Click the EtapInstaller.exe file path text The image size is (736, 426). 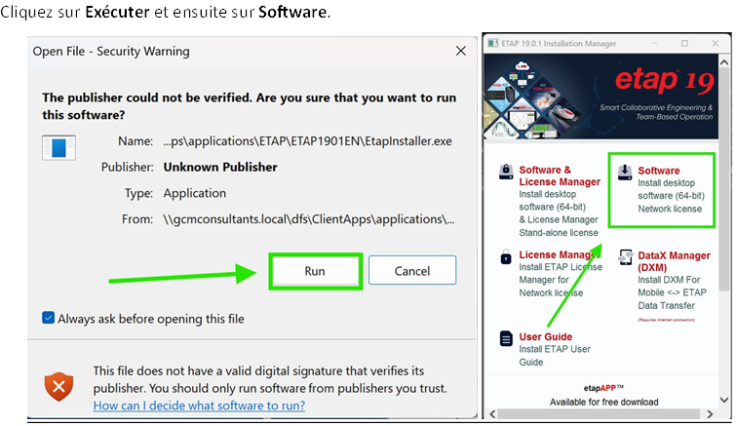pos(308,141)
